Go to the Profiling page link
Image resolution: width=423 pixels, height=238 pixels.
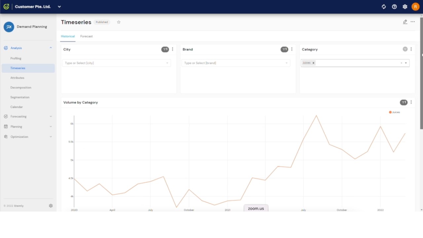pyautogui.click(x=16, y=59)
